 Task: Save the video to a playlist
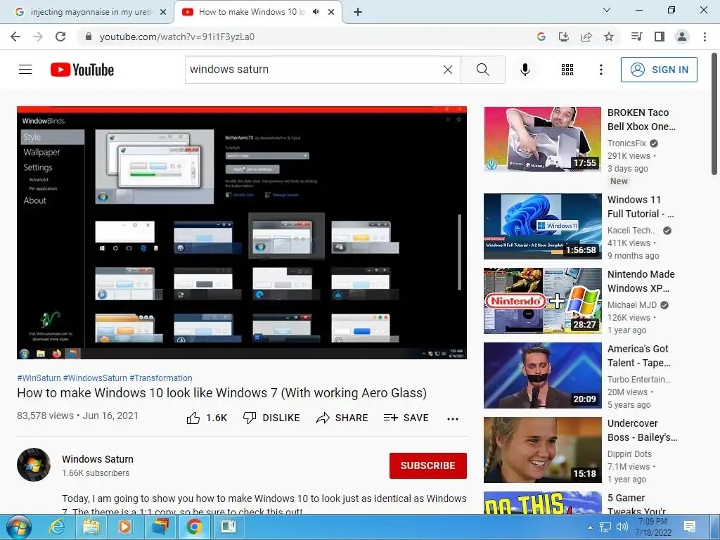406,418
